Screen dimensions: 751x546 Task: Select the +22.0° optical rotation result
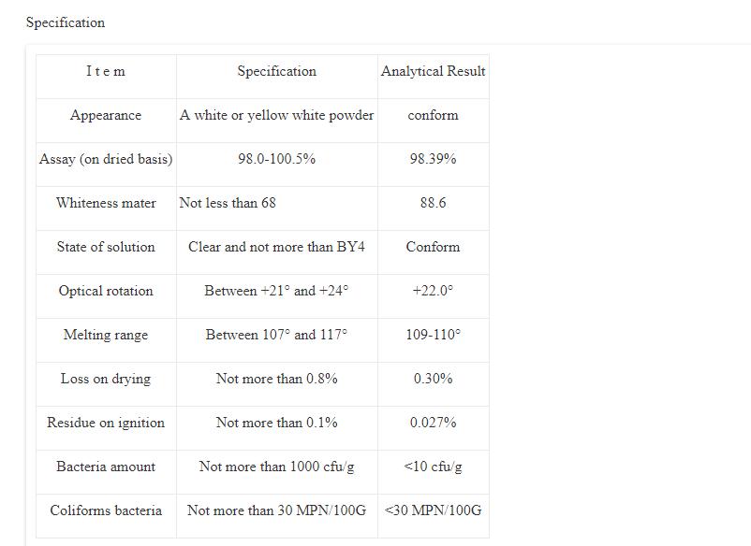433,291
